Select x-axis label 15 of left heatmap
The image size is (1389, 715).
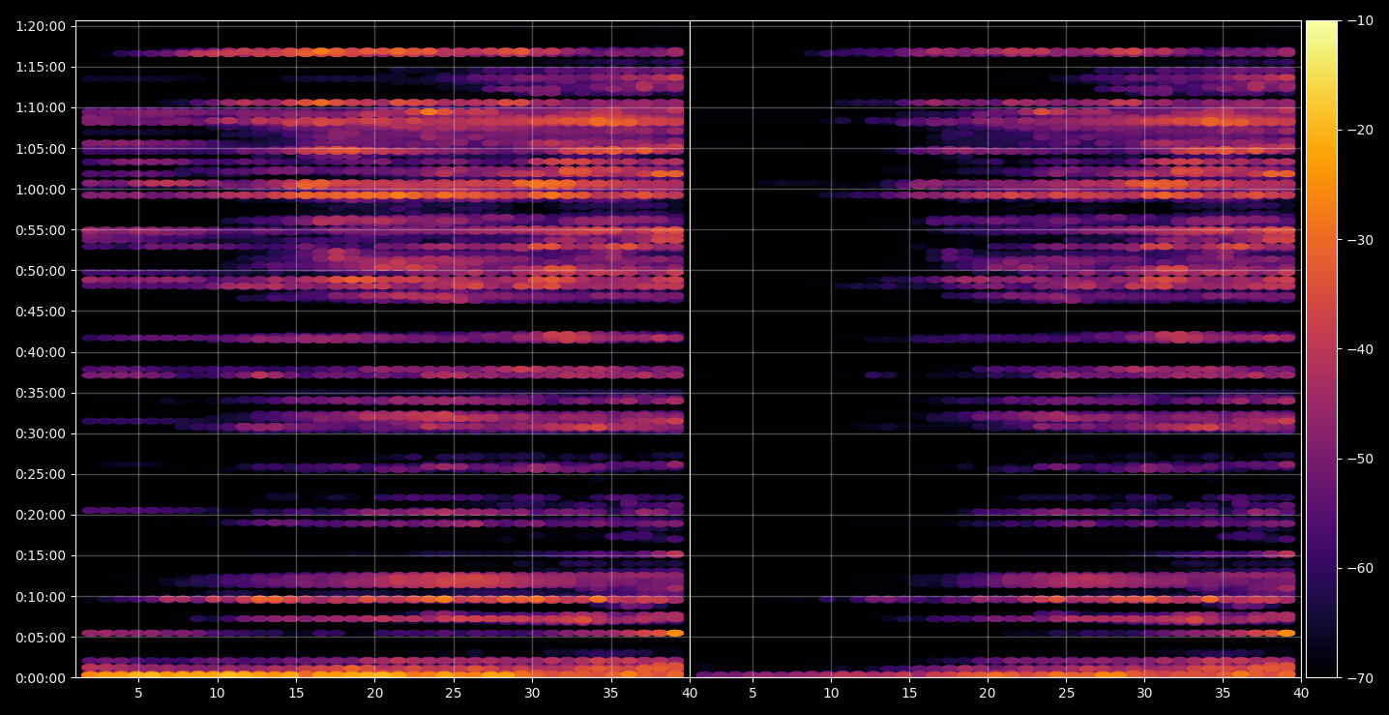[296, 693]
